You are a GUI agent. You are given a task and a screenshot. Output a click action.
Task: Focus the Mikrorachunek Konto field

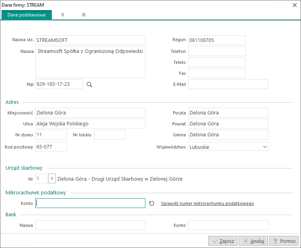pyautogui.click(x=90, y=203)
